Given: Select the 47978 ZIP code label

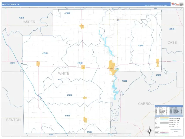Looking at the screenshot, I should pyautogui.click(x=22, y=18).
